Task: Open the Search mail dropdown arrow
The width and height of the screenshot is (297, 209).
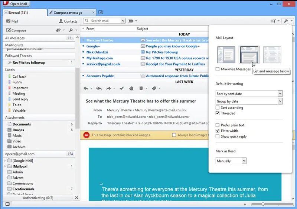Action: 123,21
